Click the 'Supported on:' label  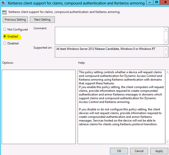pos(43,48)
